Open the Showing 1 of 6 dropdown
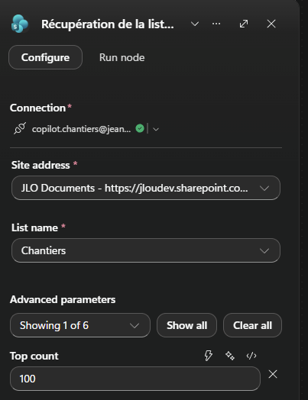308x400 pixels. (80, 325)
